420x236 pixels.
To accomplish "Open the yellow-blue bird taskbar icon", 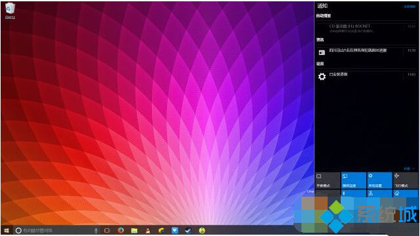I will 161,230.
